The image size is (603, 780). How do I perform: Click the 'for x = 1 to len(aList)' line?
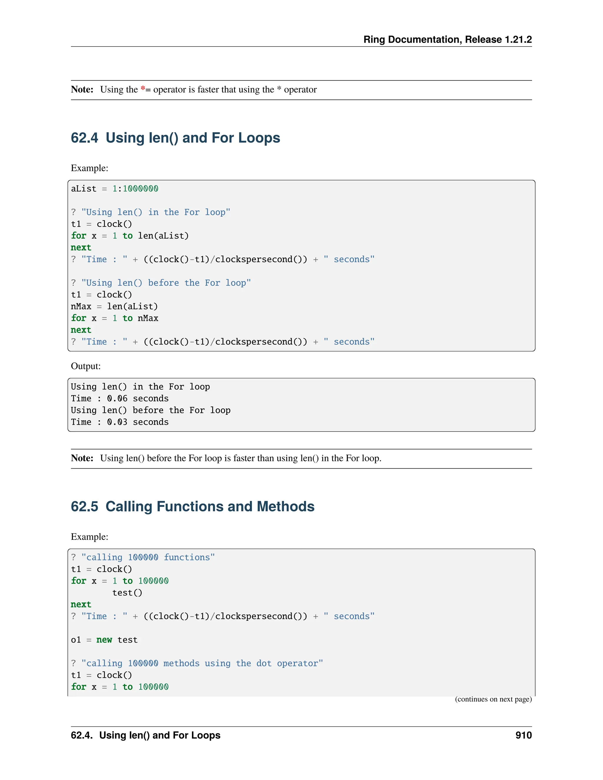pyautogui.click(x=129, y=236)
